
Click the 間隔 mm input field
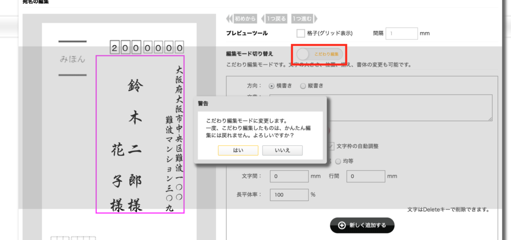pos(402,33)
